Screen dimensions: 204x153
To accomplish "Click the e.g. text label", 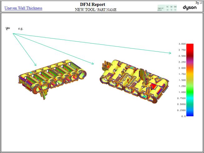I will (21, 28).
